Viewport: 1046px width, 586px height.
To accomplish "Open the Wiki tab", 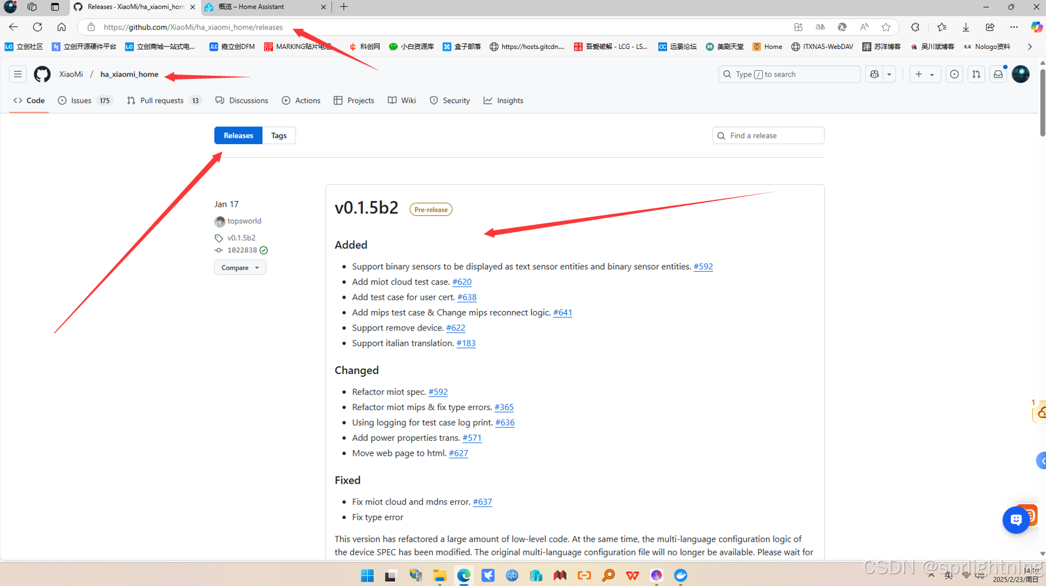I will 402,100.
